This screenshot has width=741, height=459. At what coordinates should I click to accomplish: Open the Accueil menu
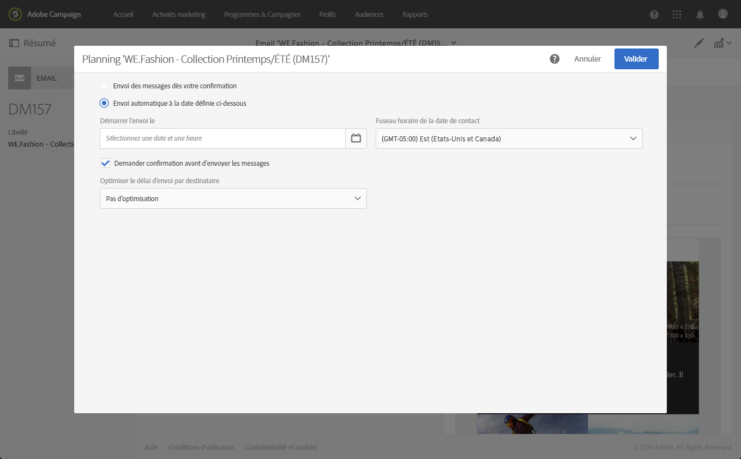pos(123,14)
